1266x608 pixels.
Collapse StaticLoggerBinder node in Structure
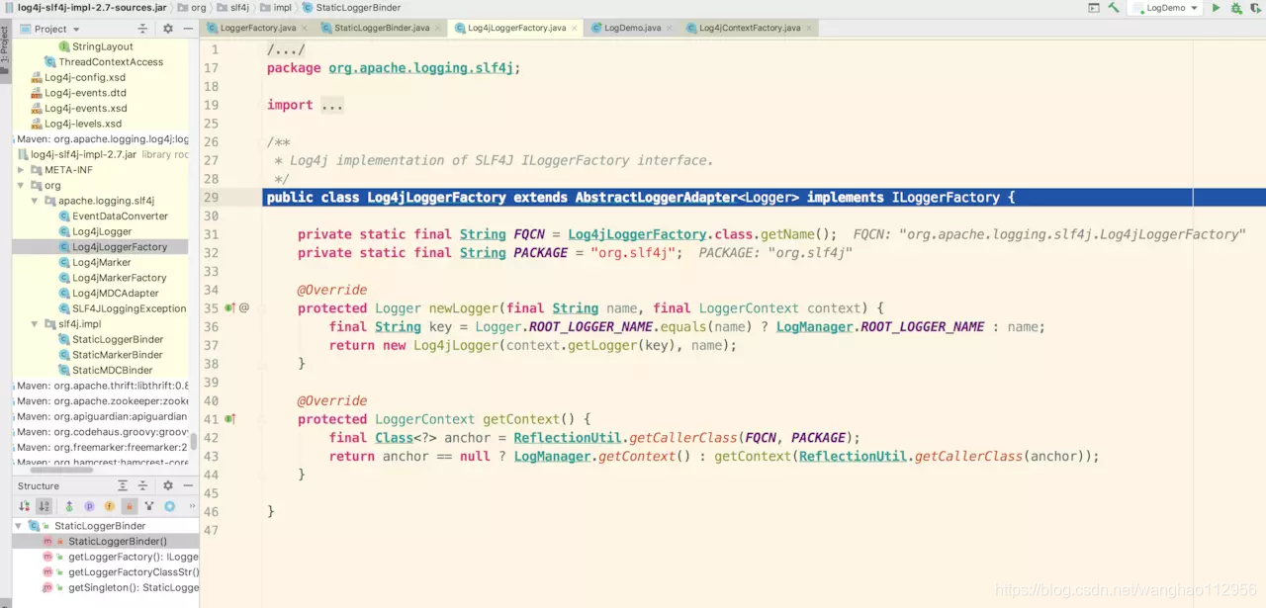(19, 526)
